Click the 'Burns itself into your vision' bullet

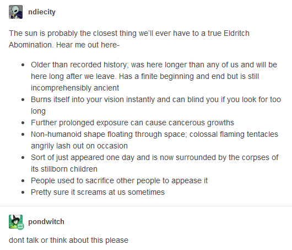(156, 105)
